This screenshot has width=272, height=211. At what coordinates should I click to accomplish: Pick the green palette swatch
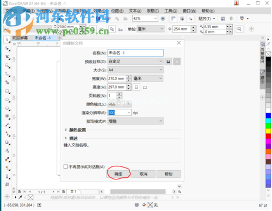268,126
